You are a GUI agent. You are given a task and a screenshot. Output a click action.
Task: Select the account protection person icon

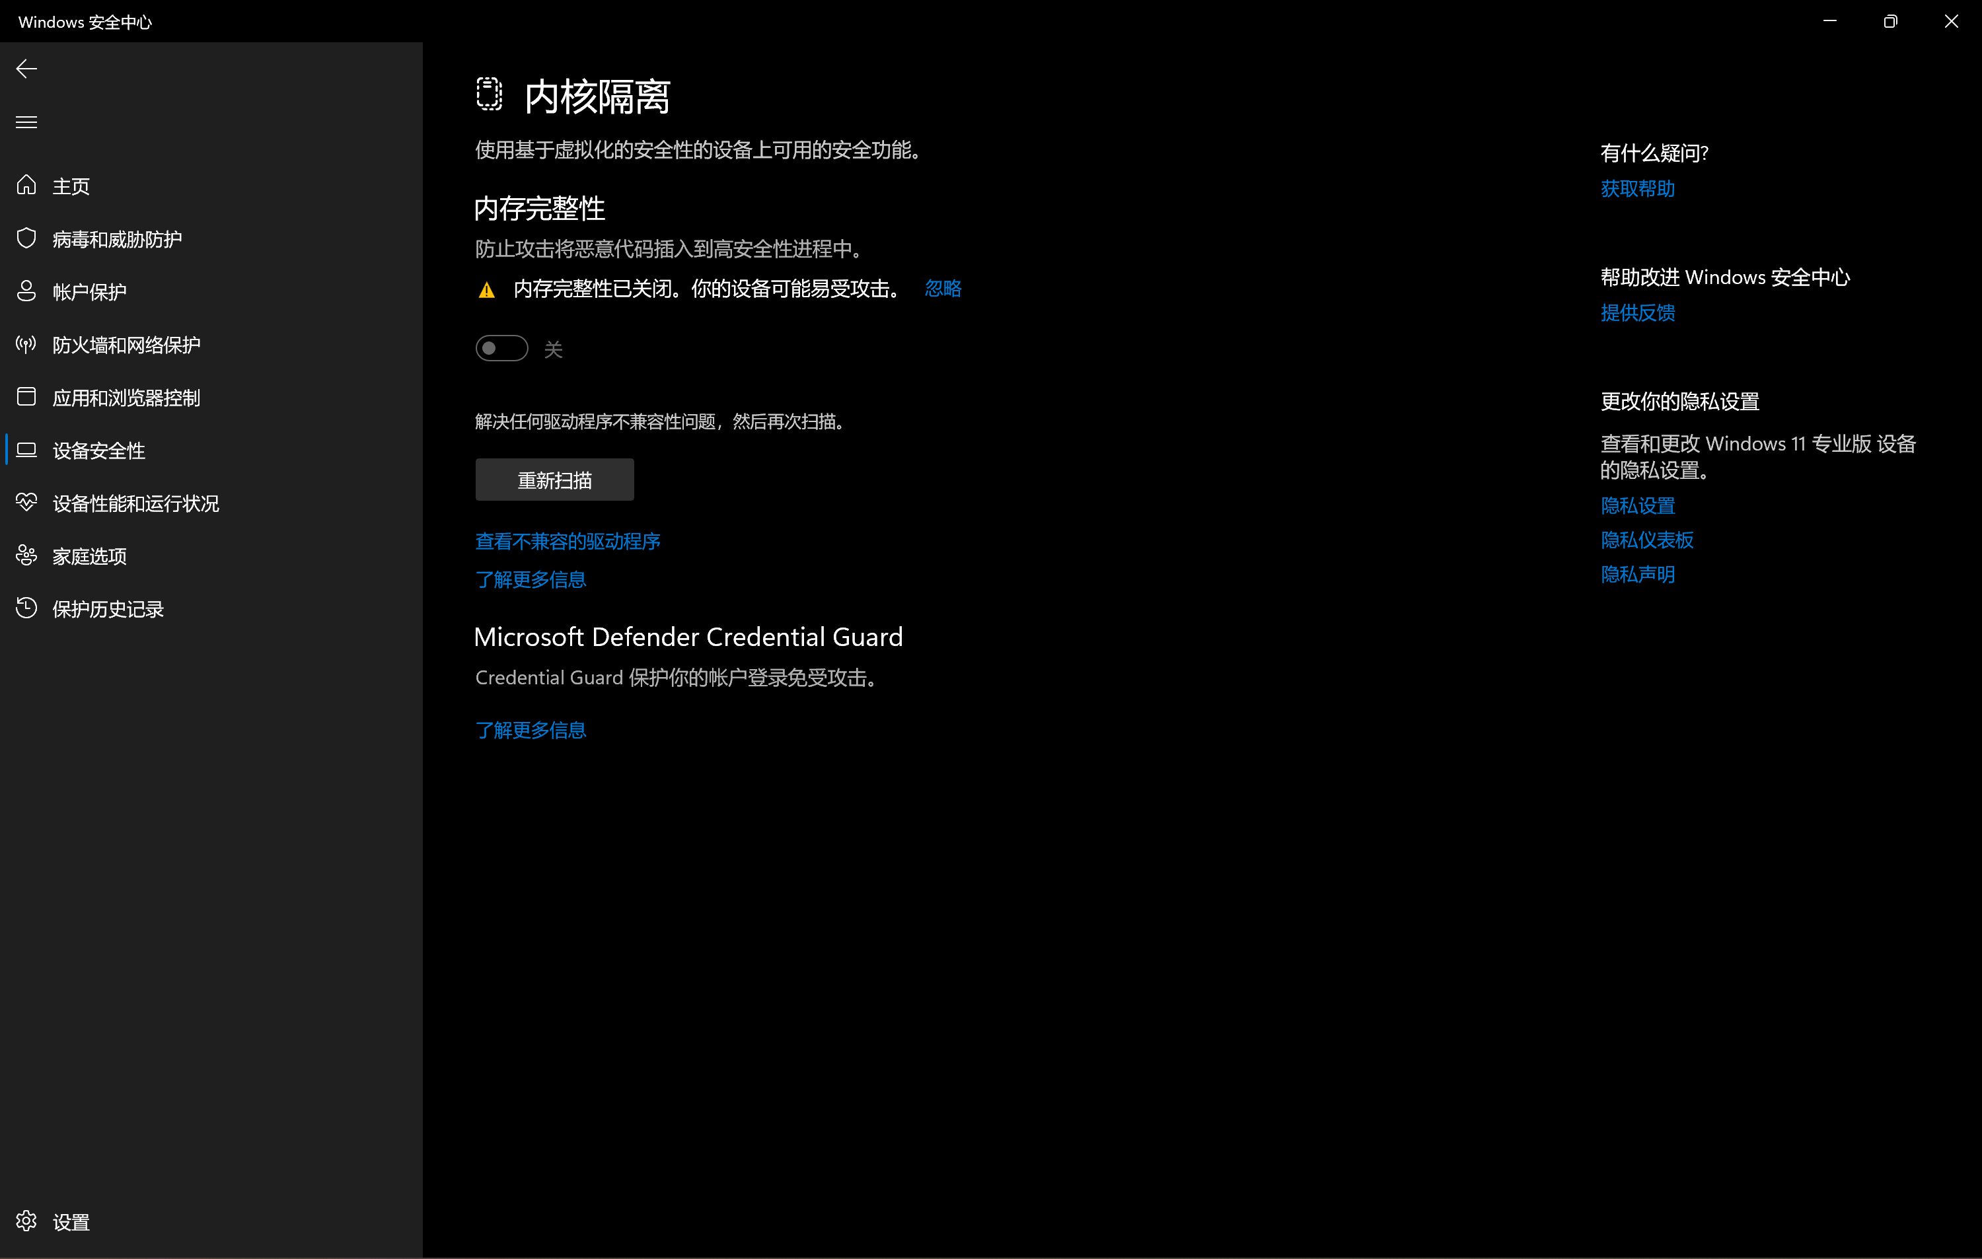(x=26, y=291)
